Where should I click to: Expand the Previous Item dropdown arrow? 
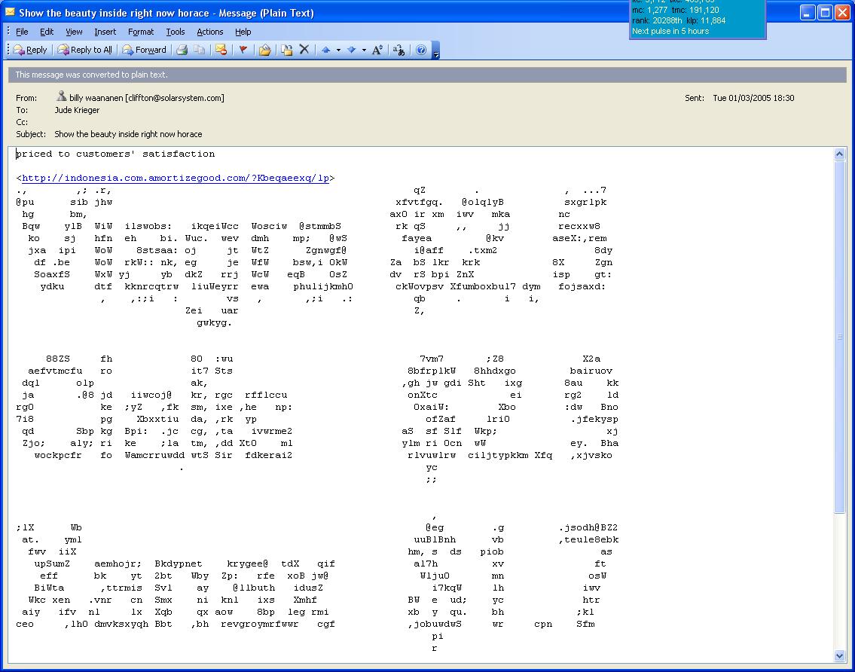tap(338, 50)
